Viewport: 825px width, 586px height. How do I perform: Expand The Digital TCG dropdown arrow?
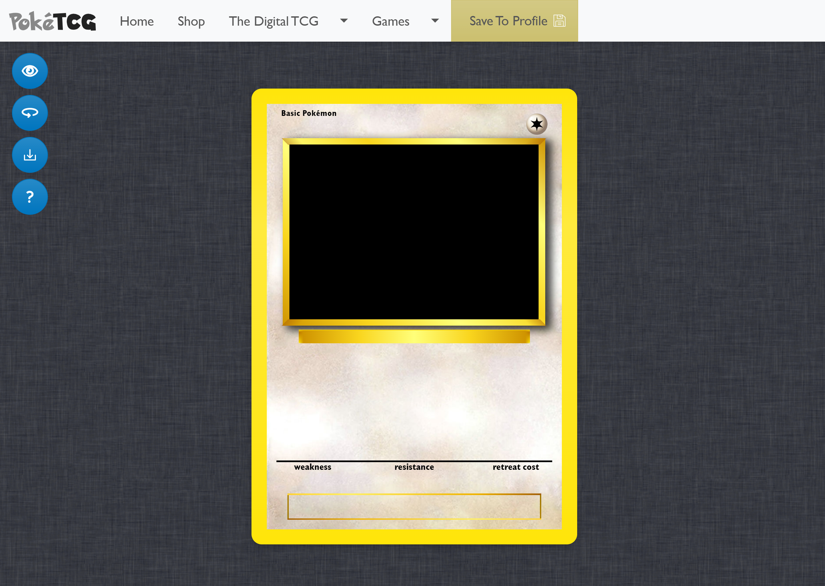pyautogui.click(x=344, y=21)
